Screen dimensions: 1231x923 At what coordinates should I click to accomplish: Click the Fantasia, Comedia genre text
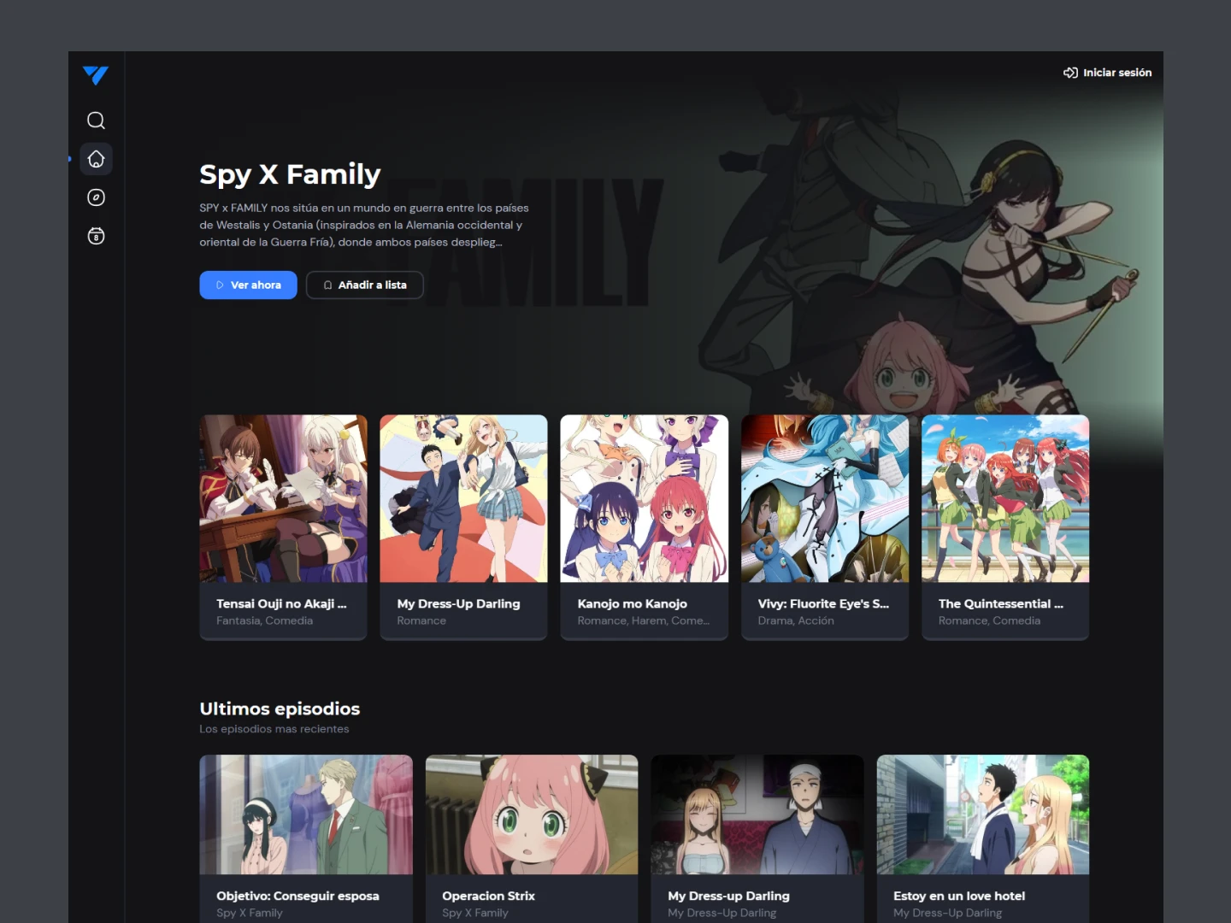264,620
